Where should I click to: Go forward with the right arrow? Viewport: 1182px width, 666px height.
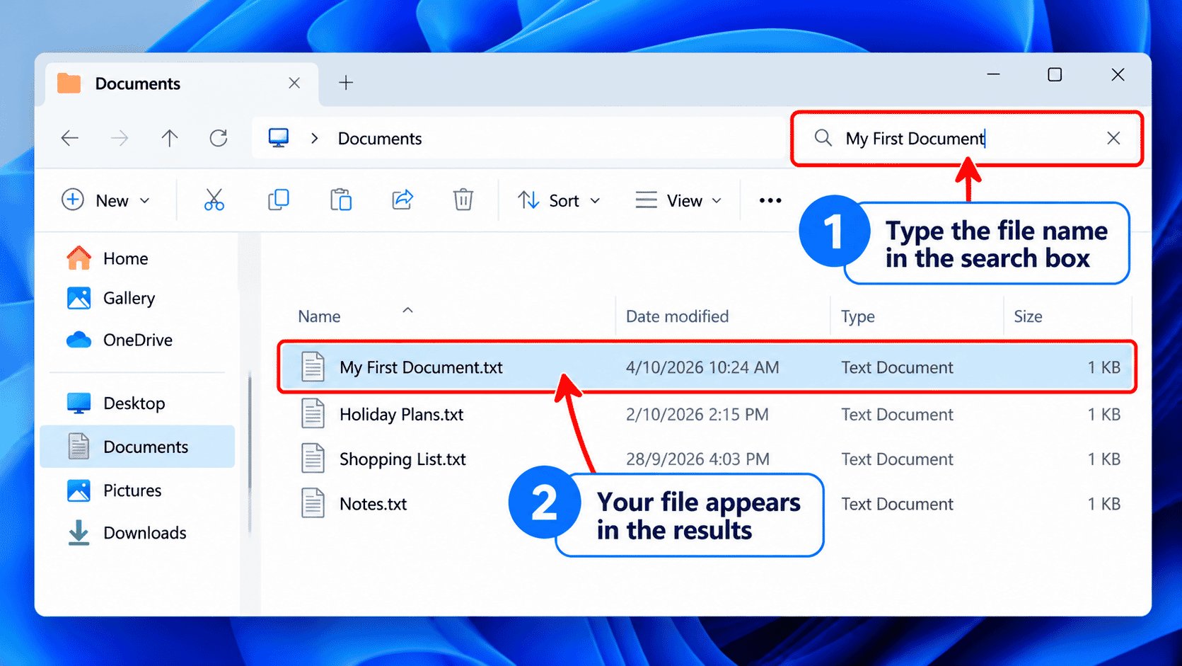120,138
